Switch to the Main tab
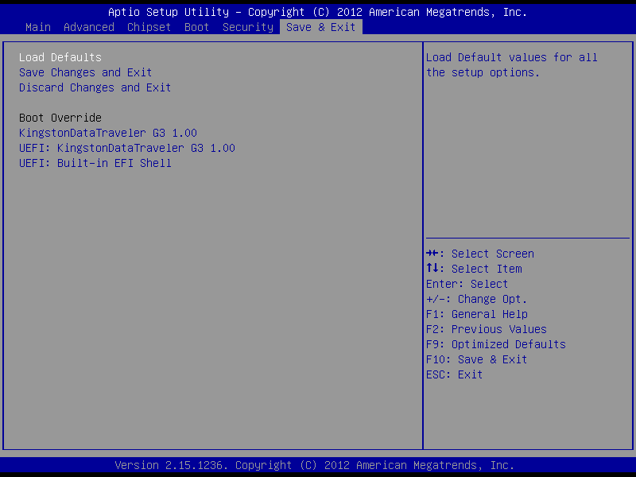 click(38, 27)
